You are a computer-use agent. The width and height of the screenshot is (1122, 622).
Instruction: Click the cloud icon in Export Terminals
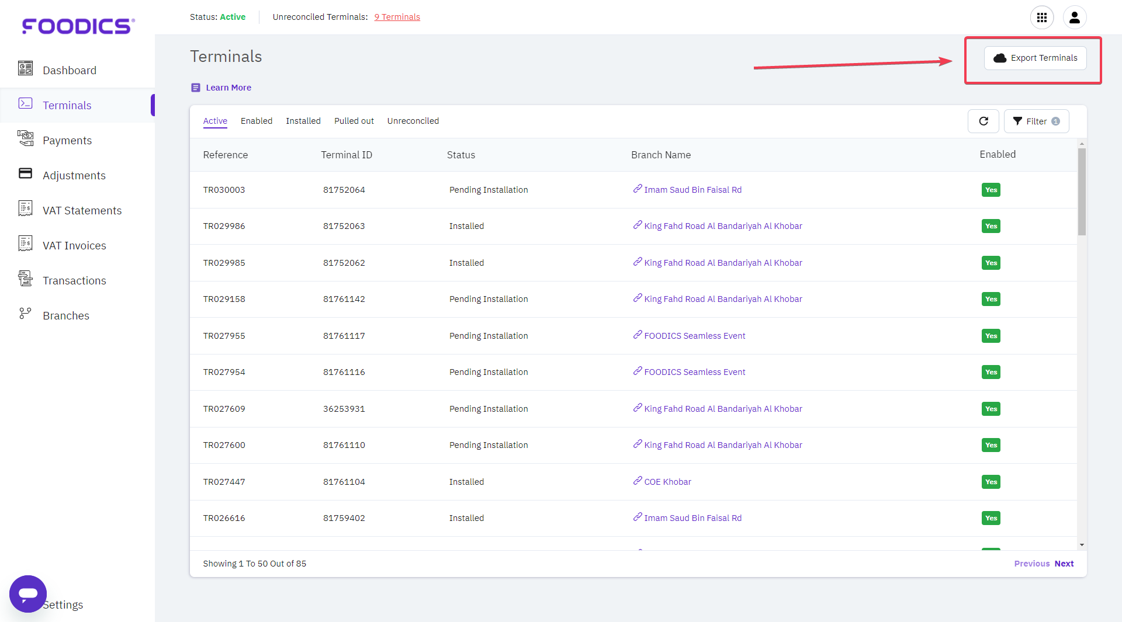[1000, 58]
